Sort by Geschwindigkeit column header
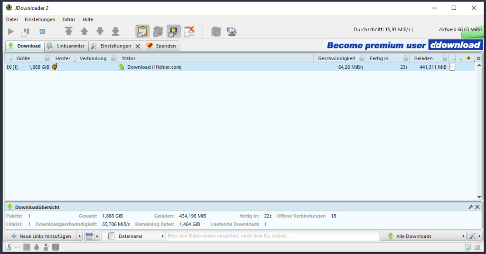The image size is (486, 254). point(336,58)
